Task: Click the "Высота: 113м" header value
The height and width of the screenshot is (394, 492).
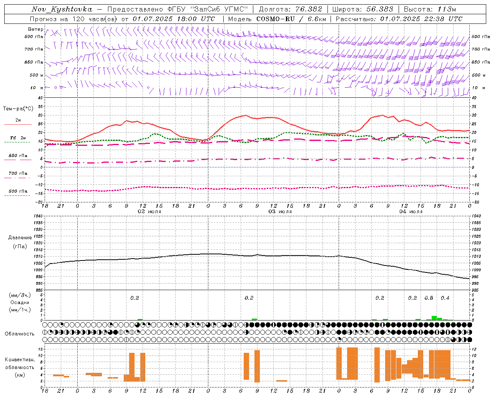Action: [x=430, y=9]
